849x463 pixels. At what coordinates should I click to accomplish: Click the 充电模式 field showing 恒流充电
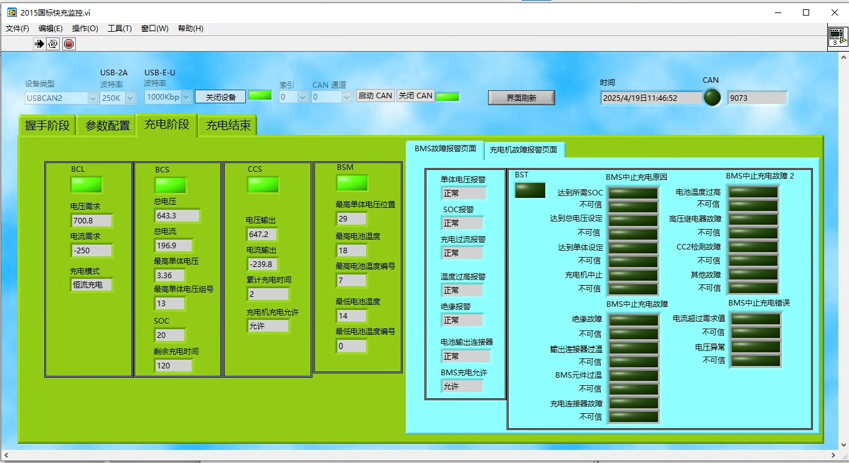click(x=91, y=285)
